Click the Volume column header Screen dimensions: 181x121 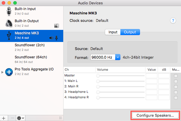point(120,70)
